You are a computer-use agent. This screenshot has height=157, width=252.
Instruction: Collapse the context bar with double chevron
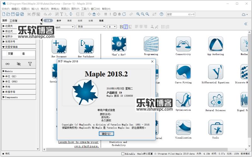pos(246,24)
